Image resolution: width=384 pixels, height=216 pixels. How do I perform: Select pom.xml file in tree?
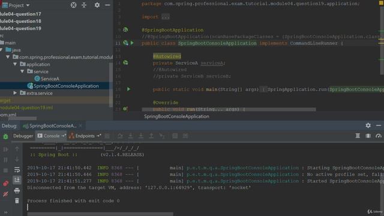click(x=8, y=115)
